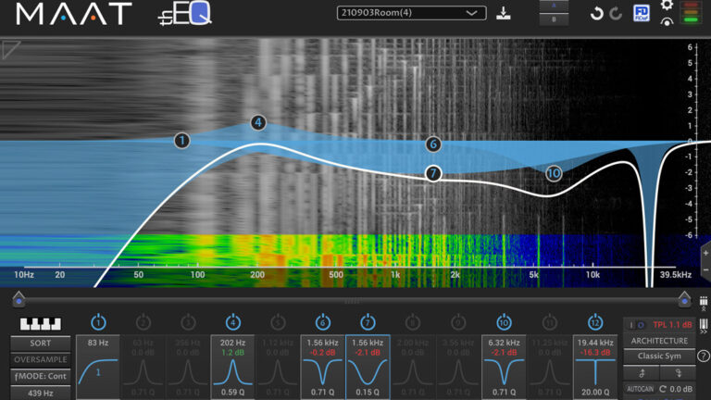This screenshot has height=400, width=711.
Task: Click the minus zoom button at graph edge
Action: click(x=705, y=269)
